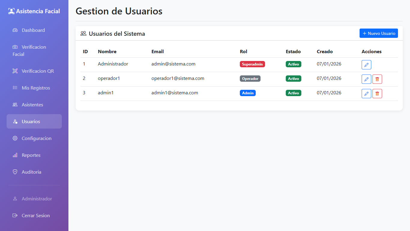Delete user operador1 with trash icon
Image resolution: width=410 pixels, height=231 pixels.
(377, 79)
